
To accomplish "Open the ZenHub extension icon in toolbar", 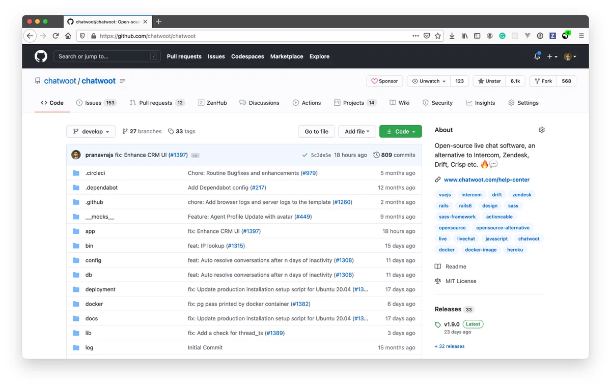I will pos(553,36).
